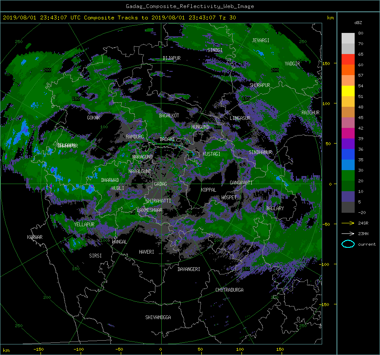Click the yellow 51 dBZ color swatch
380x355 pixels.
tap(348, 91)
